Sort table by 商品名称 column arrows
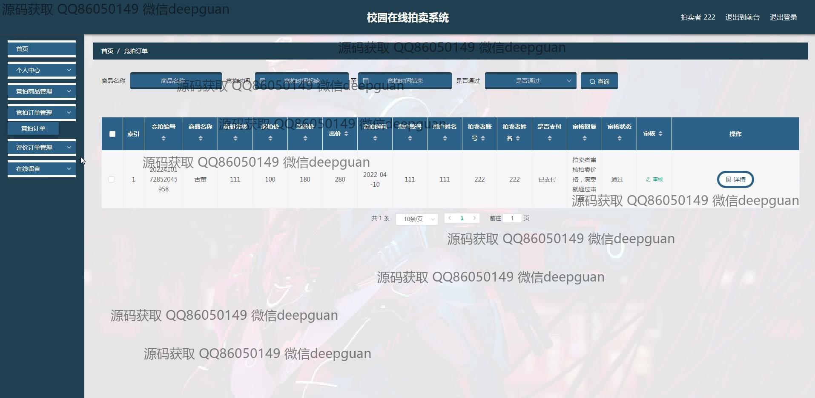815x398 pixels. [200, 138]
